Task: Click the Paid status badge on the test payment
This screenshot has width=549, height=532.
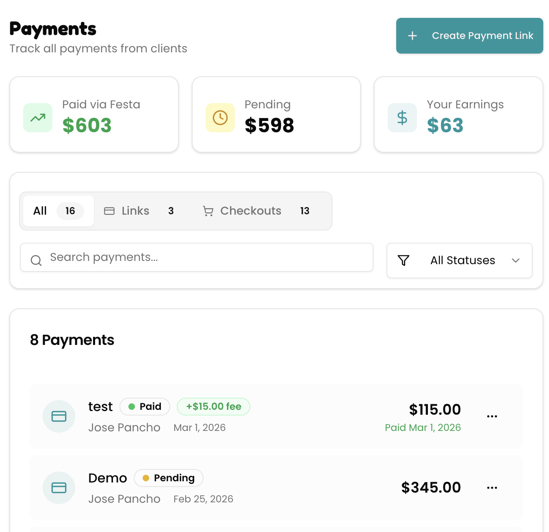Action: coord(145,406)
